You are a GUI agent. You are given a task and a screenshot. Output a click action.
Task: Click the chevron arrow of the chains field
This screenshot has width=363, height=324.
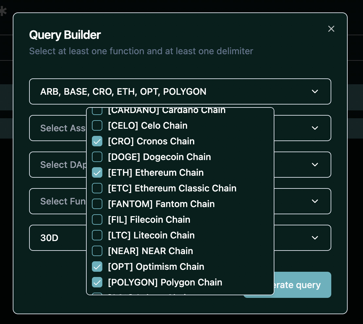click(315, 91)
